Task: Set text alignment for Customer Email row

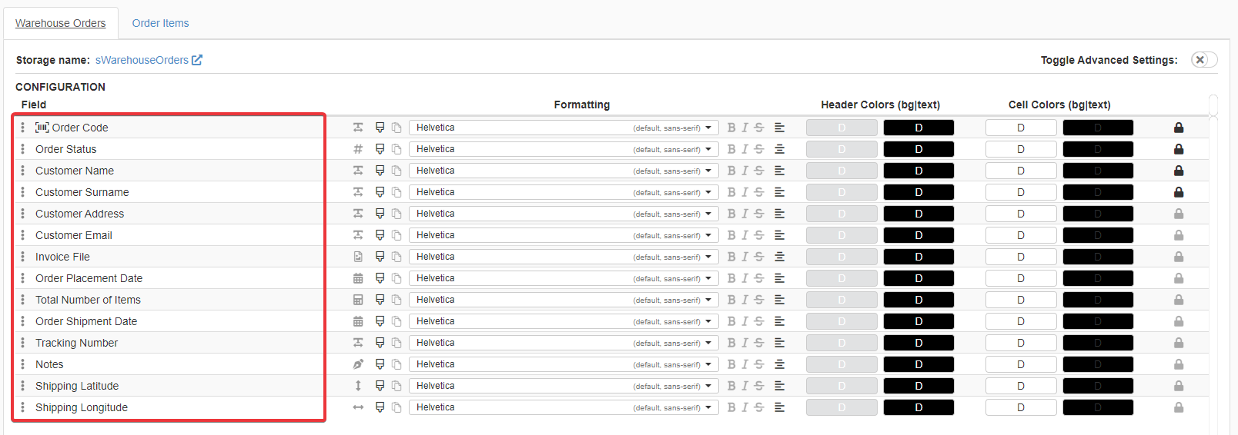Action: [x=779, y=235]
